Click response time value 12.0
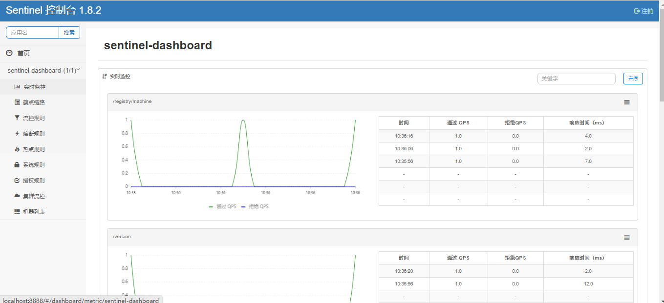The image size is (664, 303). [x=588, y=284]
